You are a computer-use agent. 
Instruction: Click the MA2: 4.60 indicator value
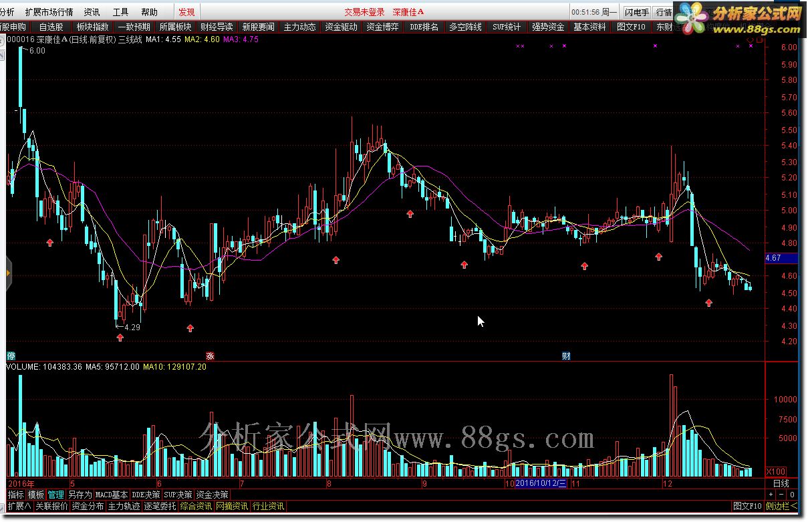tap(203, 40)
